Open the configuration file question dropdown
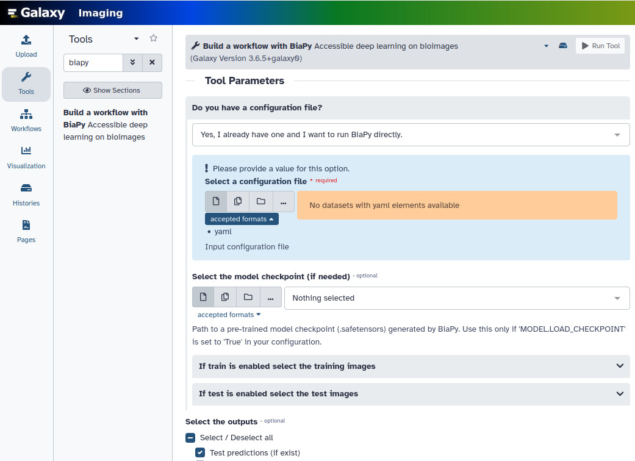The height and width of the screenshot is (461, 635). pos(411,134)
